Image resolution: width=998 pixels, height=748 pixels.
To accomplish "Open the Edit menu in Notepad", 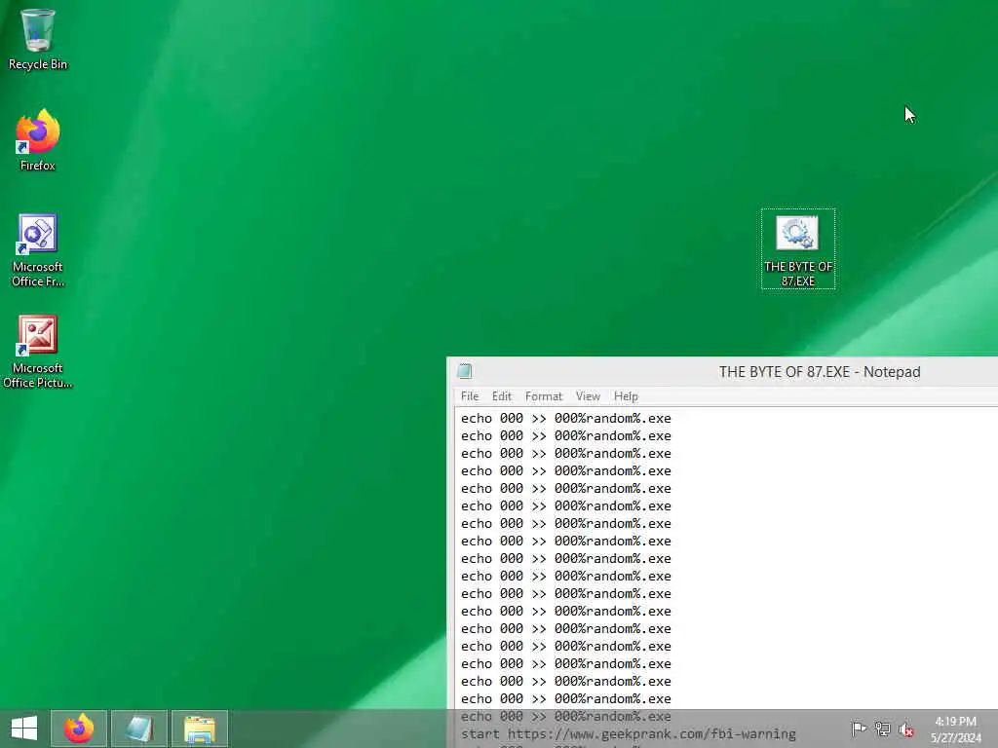I will point(502,396).
